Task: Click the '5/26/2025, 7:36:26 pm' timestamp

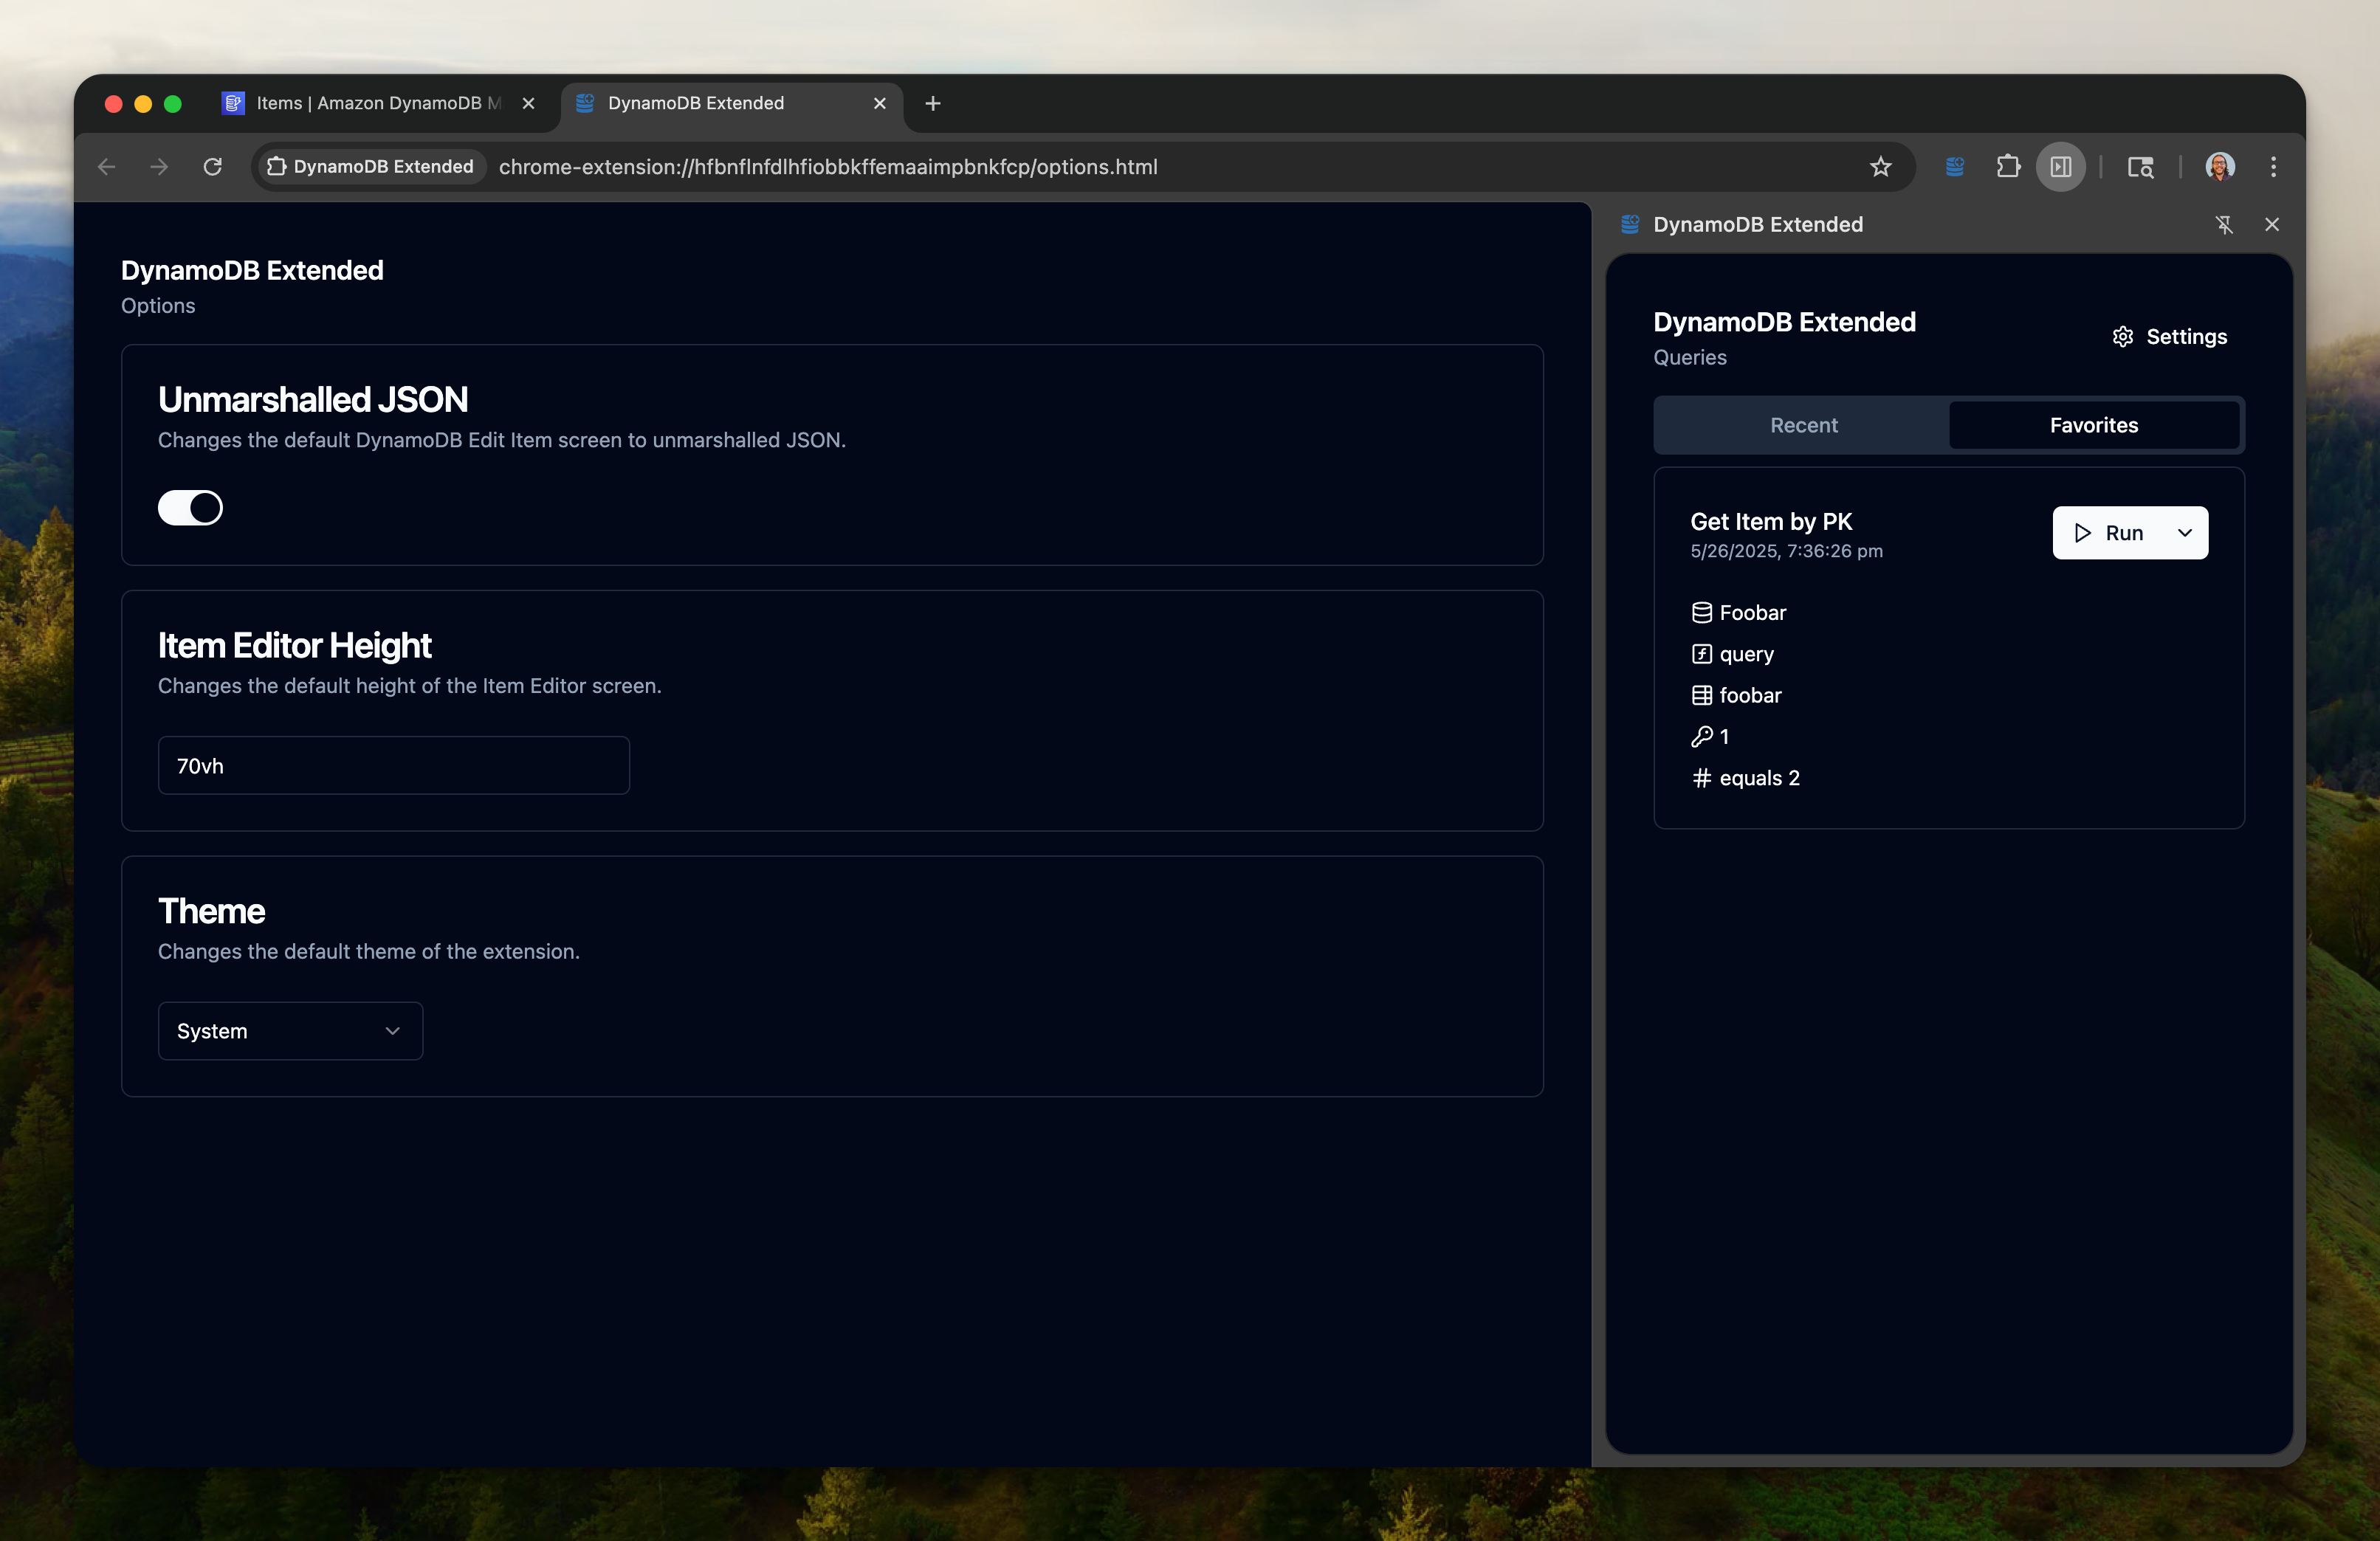Action: click(1786, 551)
